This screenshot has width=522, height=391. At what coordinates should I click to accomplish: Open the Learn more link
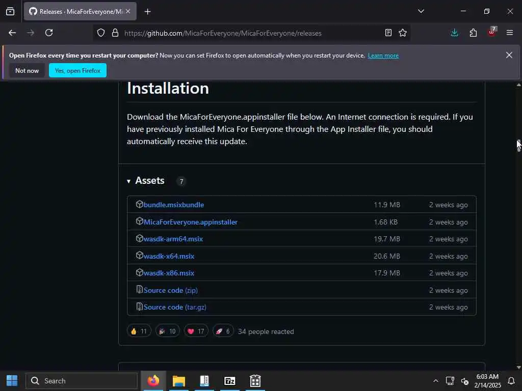[383, 55]
